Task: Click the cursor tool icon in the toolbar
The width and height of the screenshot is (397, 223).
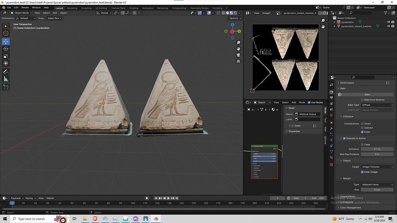Action: click(x=6, y=34)
